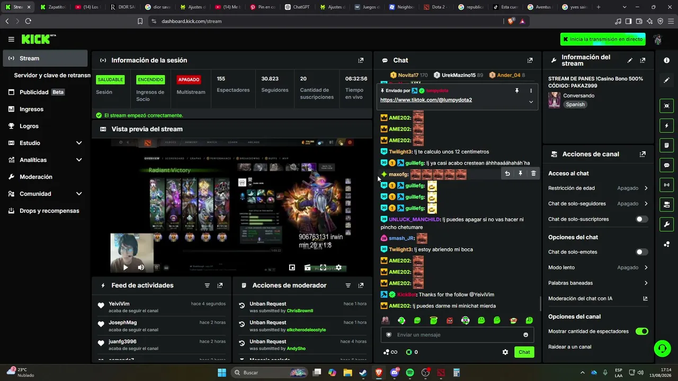This screenshot has height=381, width=678.
Task: Click the info icon in the right rail
Action: 666,60
